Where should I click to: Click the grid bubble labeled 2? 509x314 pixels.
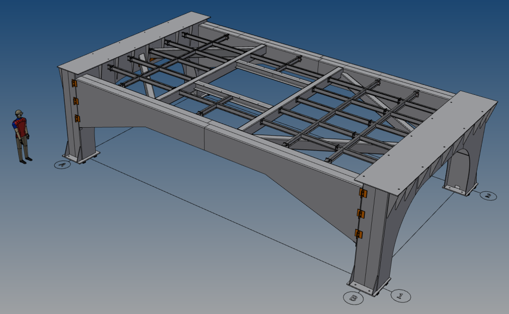tap(488, 196)
